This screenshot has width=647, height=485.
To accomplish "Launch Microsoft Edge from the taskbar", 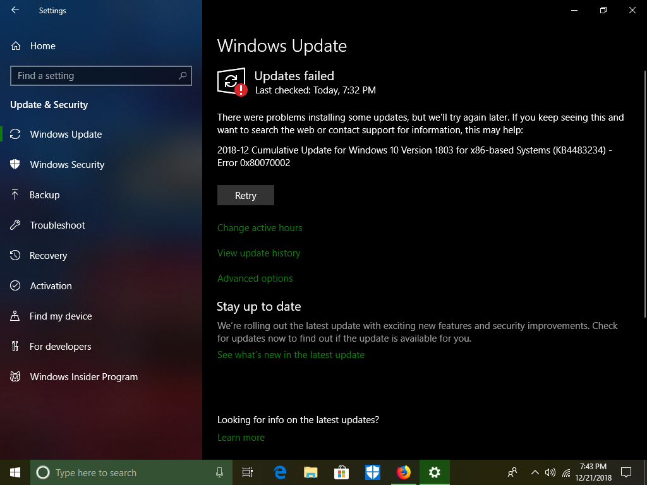I will click(280, 472).
